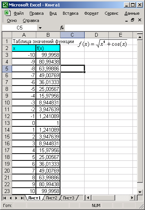Click the NUM indicator in status bar

(x=96, y=205)
